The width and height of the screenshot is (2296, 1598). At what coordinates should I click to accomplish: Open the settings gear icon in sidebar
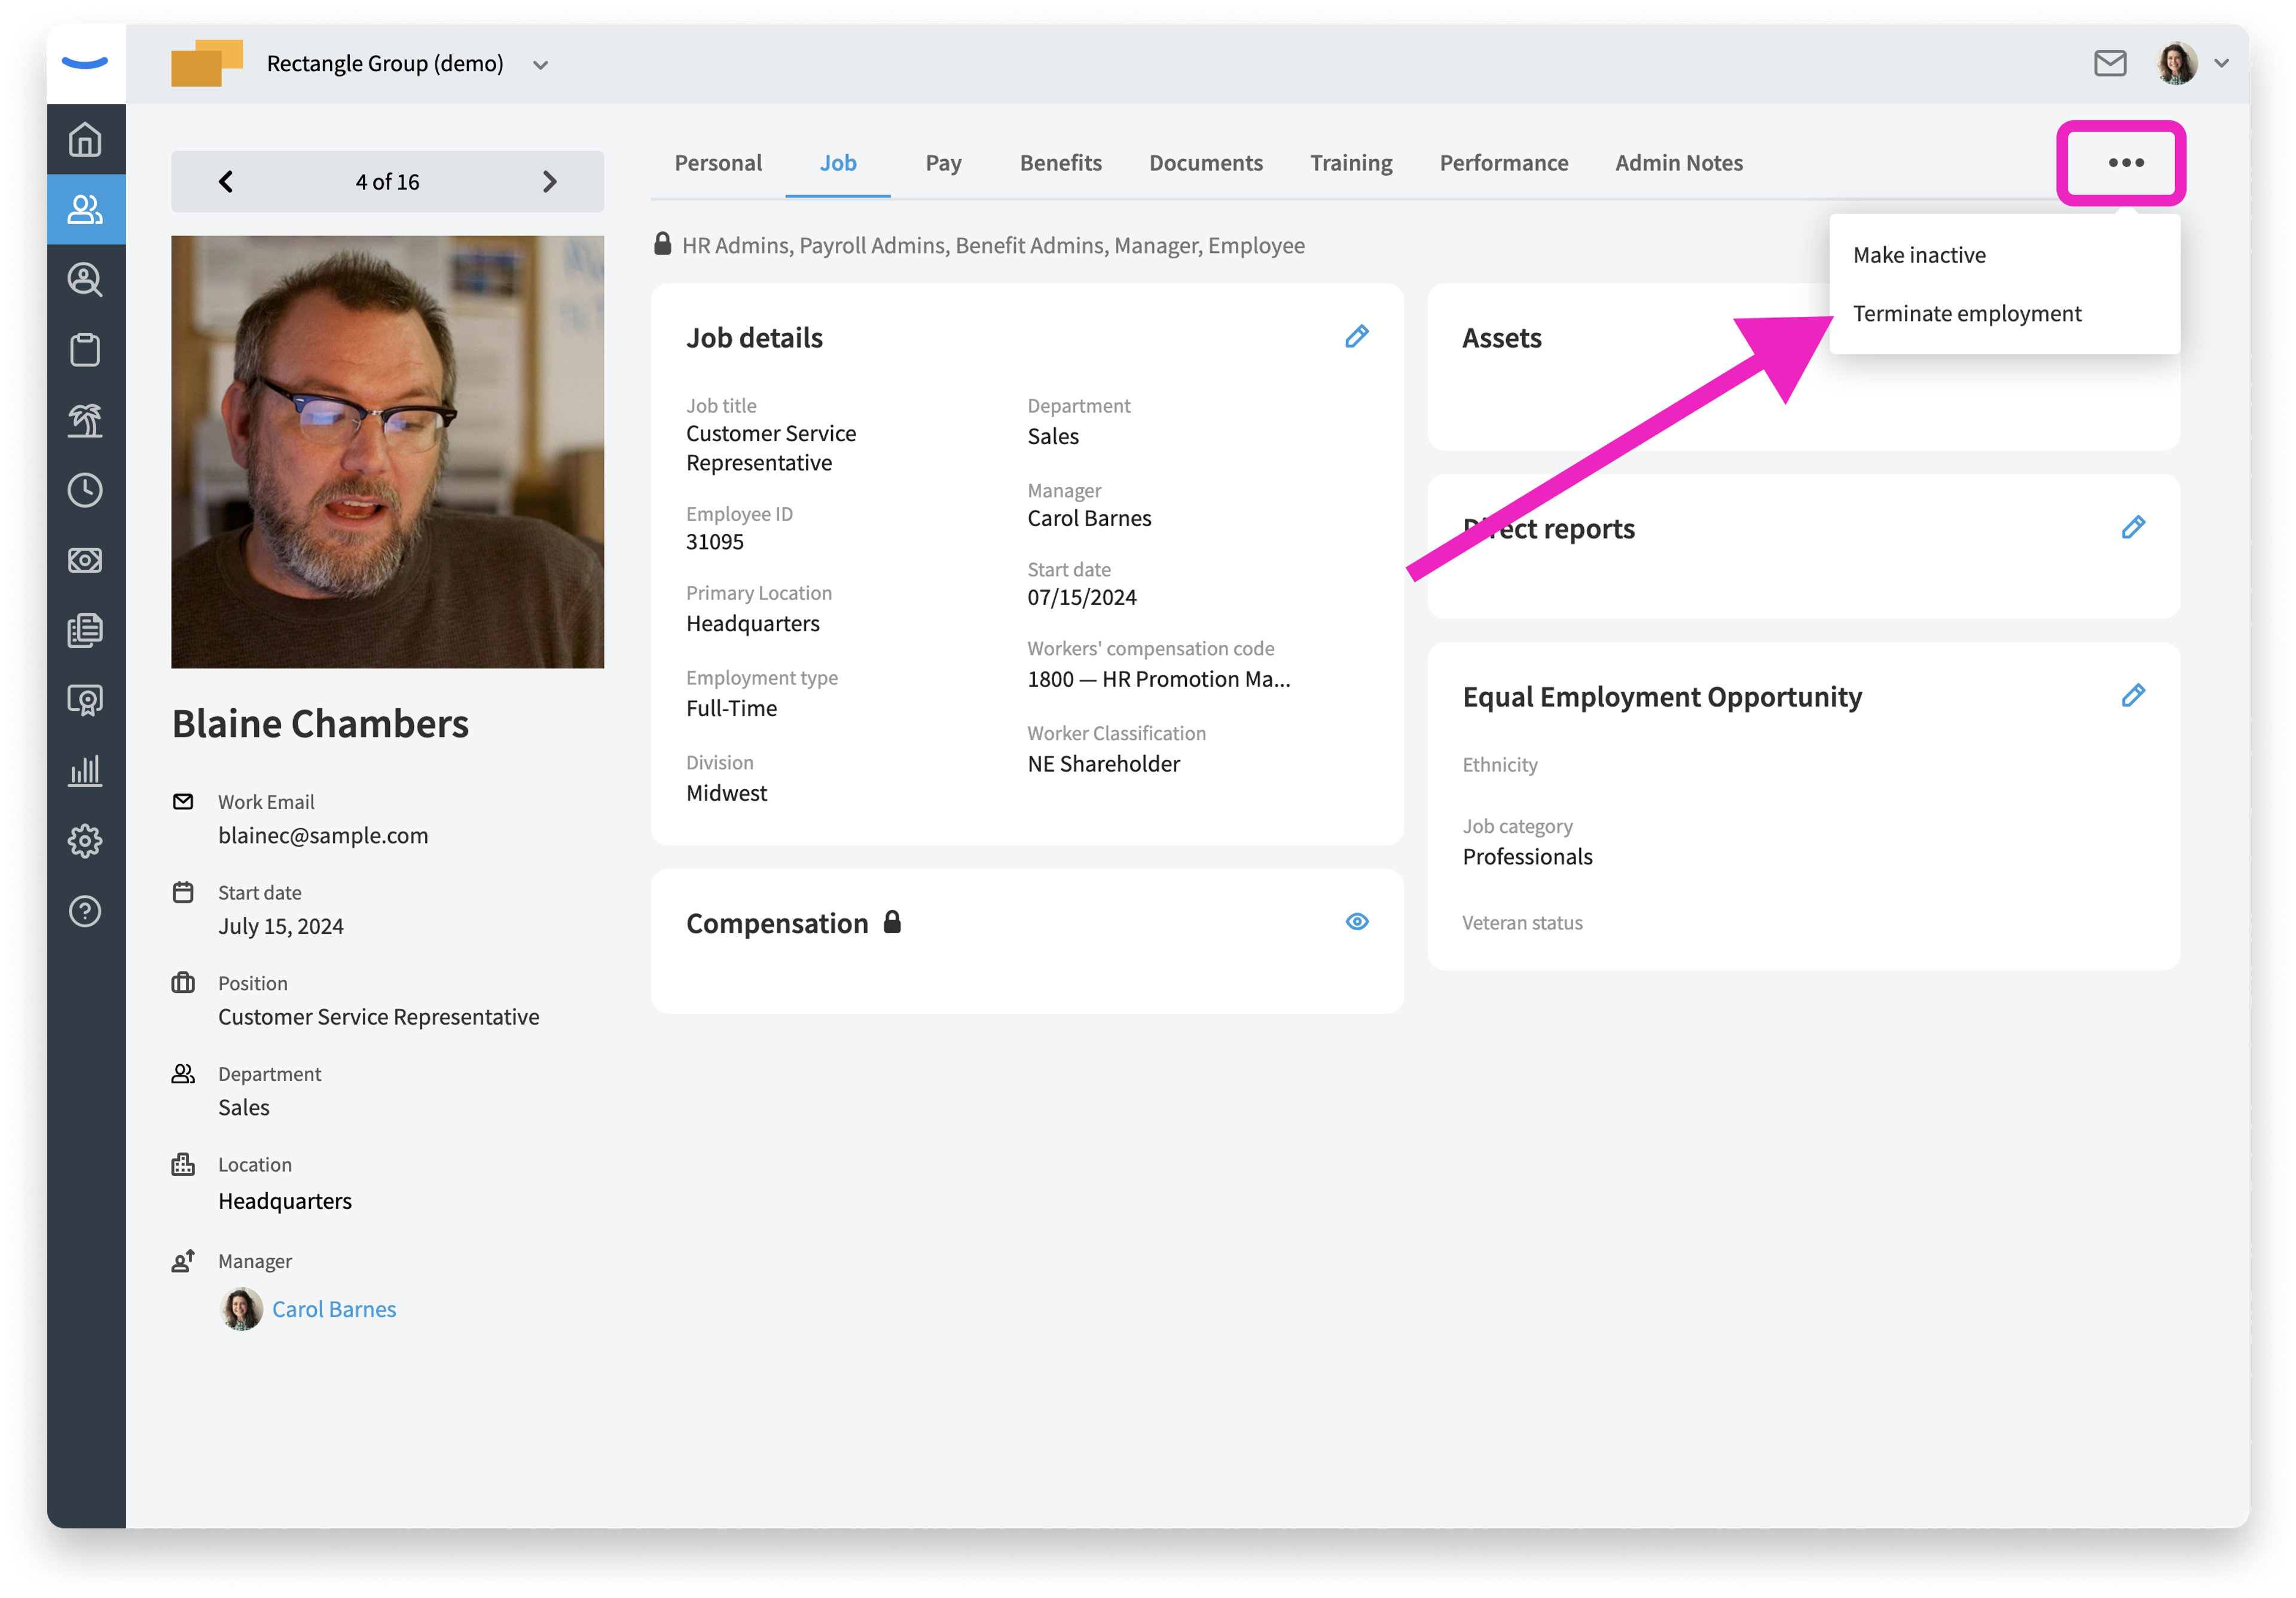point(85,841)
